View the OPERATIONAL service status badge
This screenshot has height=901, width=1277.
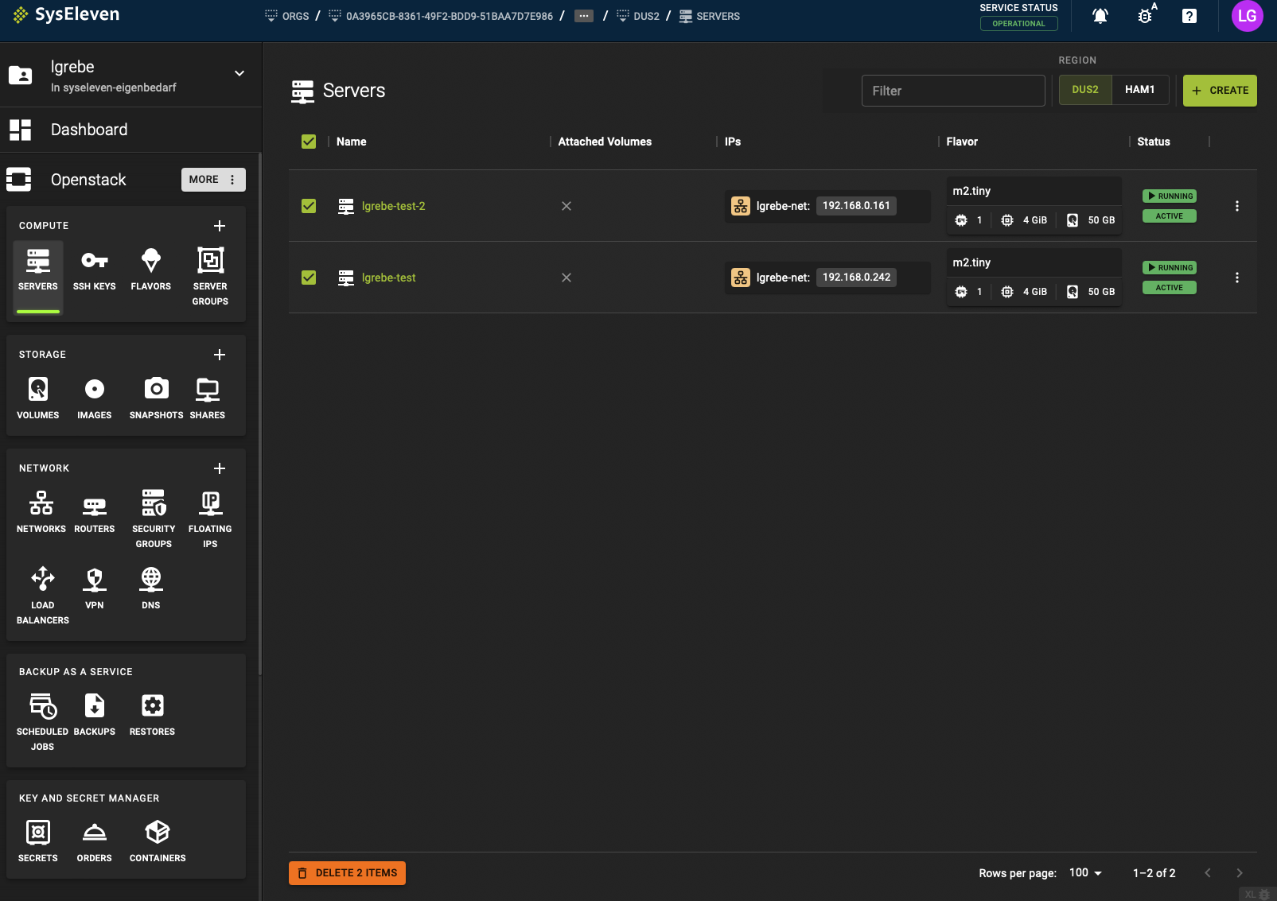(1018, 23)
